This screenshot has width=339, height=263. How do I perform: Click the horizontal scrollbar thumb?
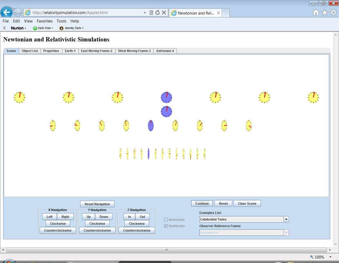(166, 250)
